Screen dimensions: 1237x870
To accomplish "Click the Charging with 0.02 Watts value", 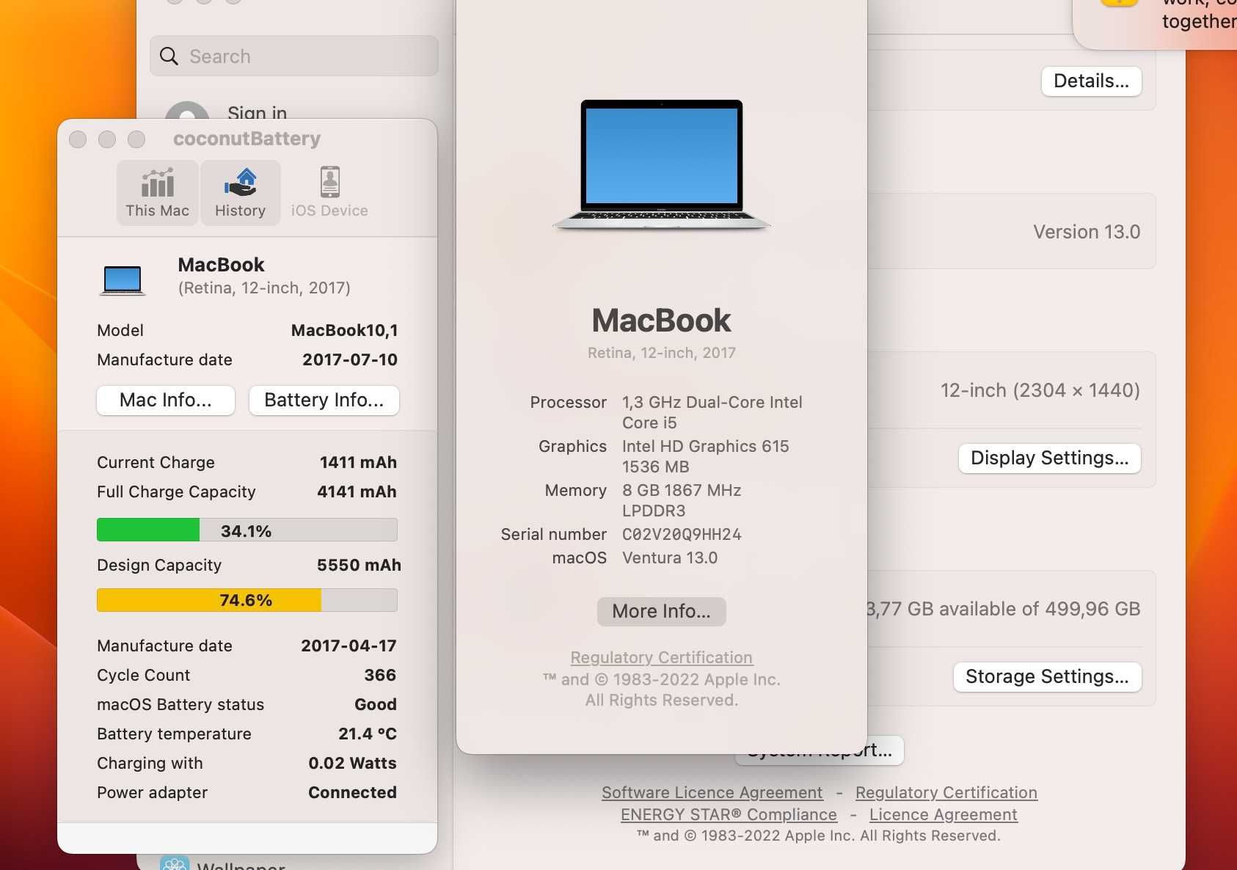I will point(352,763).
